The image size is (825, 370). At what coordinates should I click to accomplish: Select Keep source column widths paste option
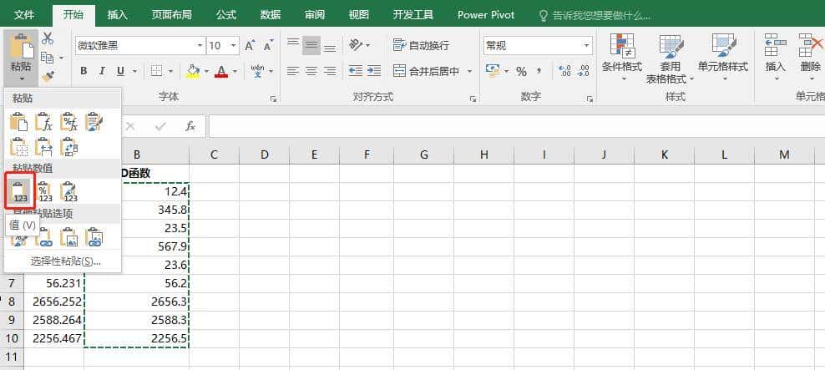click(44, 147)
